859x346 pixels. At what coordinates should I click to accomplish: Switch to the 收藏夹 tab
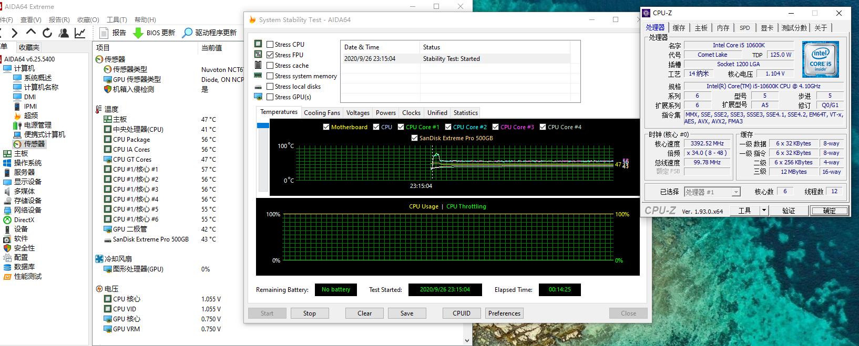pyautogui.click(x=29, y=47)
